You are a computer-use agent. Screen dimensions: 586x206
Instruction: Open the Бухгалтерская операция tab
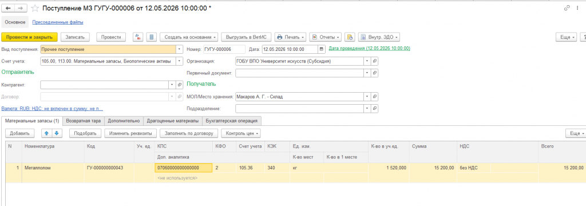(231, 121)
